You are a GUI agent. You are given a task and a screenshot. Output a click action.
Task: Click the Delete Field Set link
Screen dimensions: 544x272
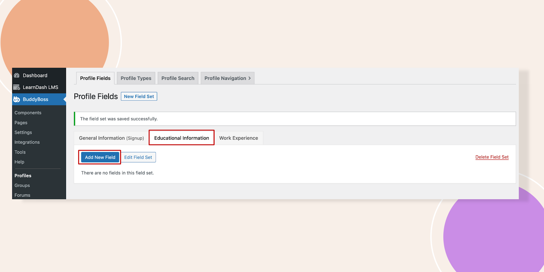pos(492,157)
